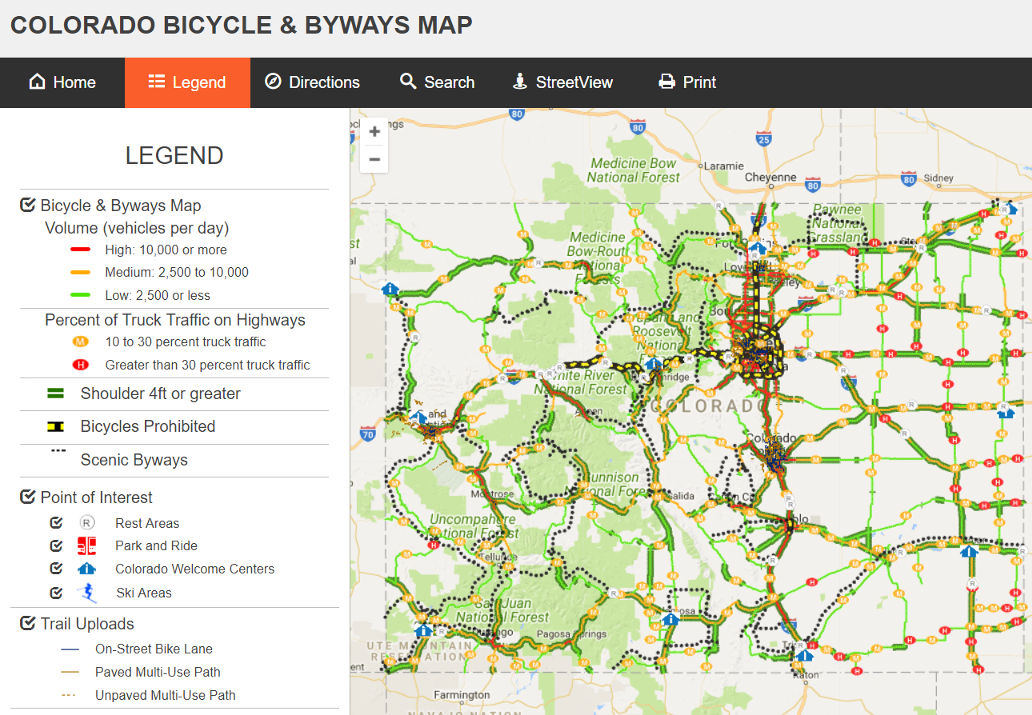Click the Rest Areas legend icon
Screen dimensions: 1032x715
pos(87,523)
